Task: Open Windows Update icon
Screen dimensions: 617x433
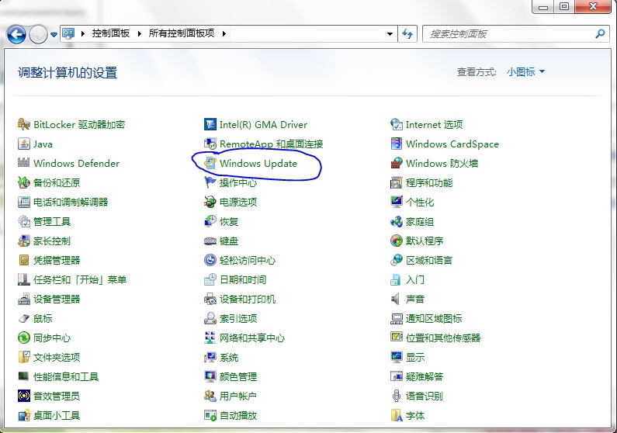Action: pos(210,163)
